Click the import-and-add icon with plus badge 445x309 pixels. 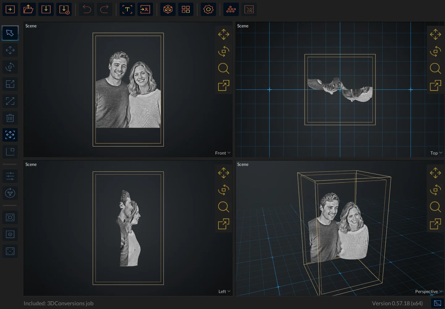[64, 10]
